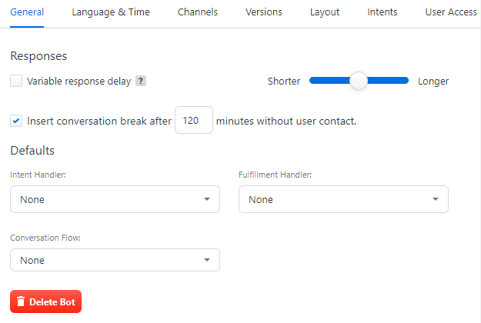The image size is (481, 323).
Task: Click the Longer end of delay slider
Action: click(404, 81)
